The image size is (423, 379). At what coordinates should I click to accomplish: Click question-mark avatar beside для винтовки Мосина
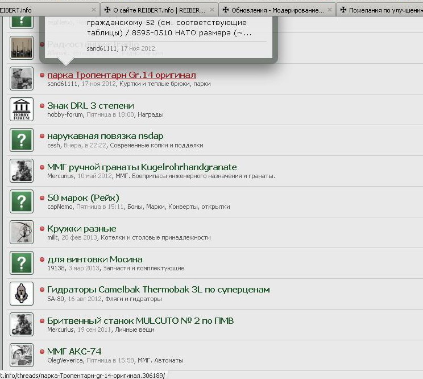pos(22,263)
